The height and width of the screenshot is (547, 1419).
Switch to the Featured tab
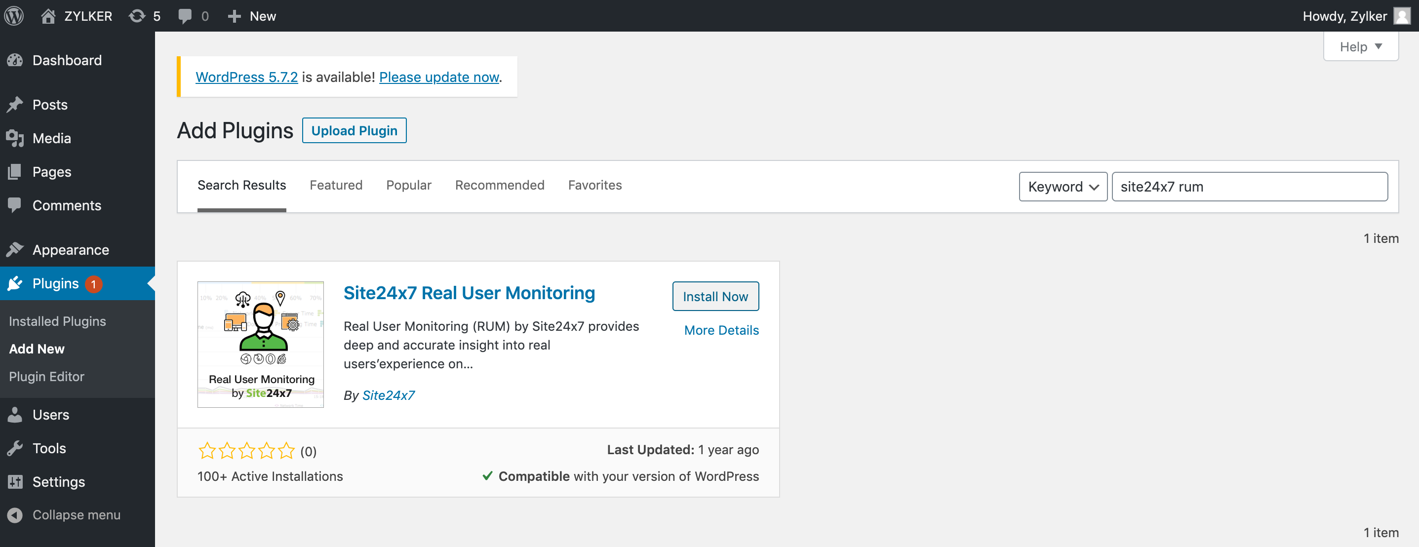click(335, 185)
